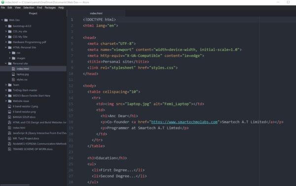Screen dimensions: 296x186
Task: Click the Atom logo in title bar
Action: (2, 2)
